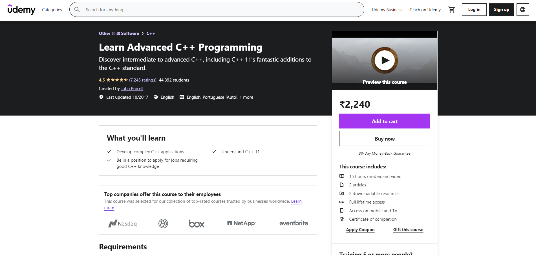Click the mobile access icon
Viewport: 536px width, 255px height.
point(342,211)
